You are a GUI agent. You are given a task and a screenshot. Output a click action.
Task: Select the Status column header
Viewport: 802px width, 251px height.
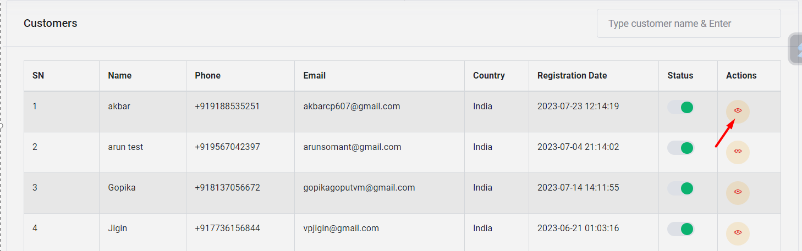[x=680, y=76]
